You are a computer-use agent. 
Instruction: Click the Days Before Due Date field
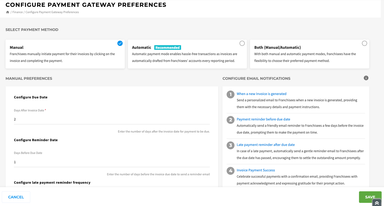[x=112, y=162]
